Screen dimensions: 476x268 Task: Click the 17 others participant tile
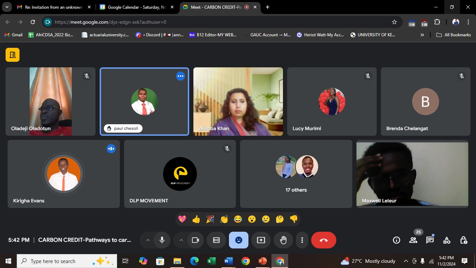point(296,174)
